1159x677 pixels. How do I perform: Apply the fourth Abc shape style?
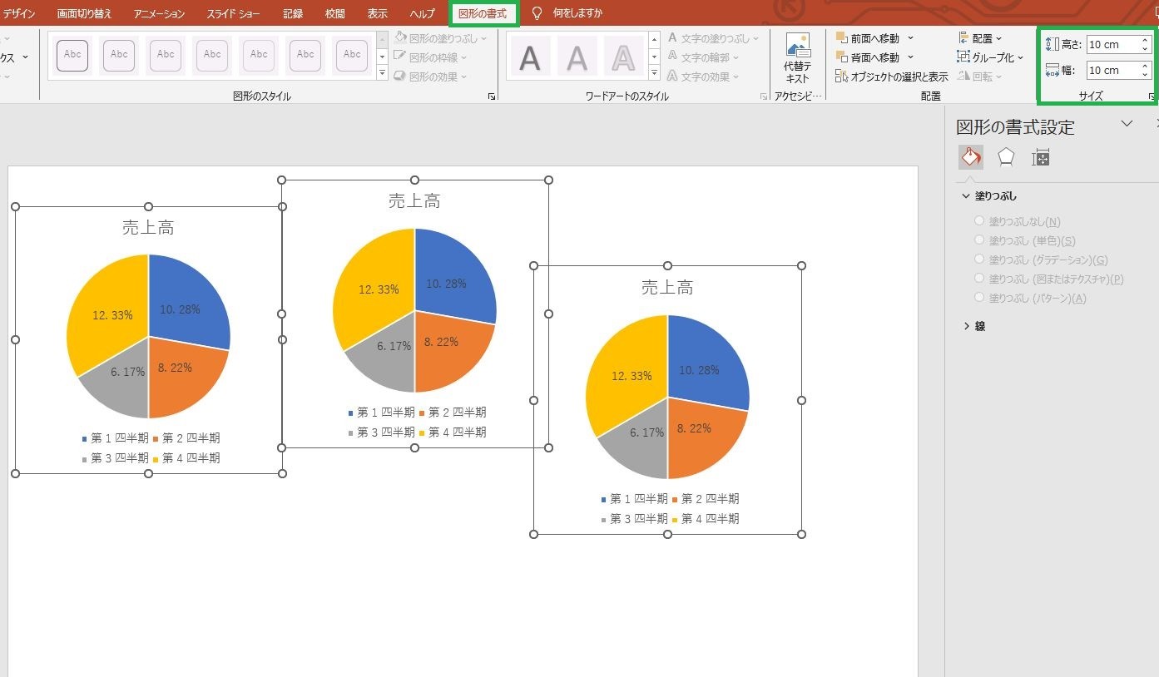click(x=213, y=55)
